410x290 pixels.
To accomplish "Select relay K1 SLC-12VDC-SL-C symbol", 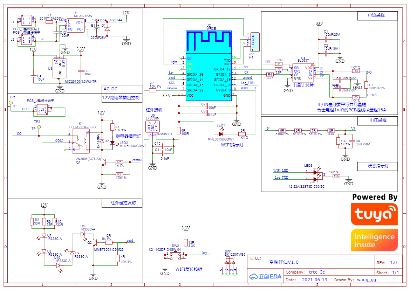I will tap(81, 141).
